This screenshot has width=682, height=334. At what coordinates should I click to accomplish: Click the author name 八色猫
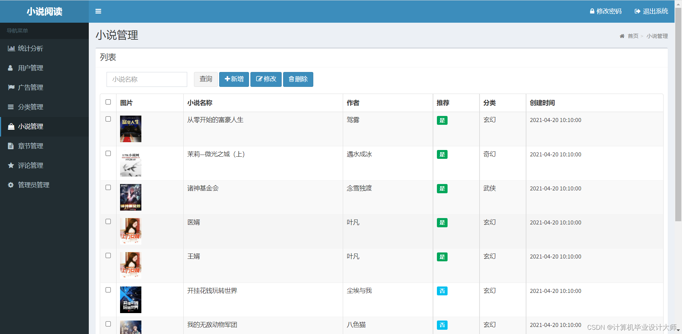[x=356, y=325]
